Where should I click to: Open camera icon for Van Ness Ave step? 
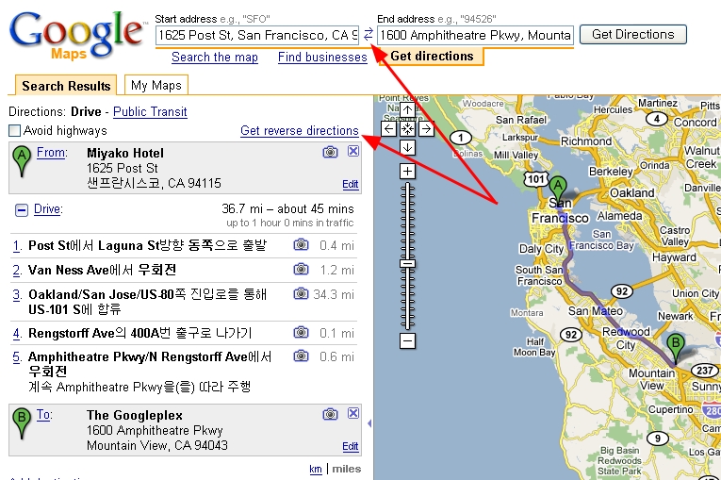(x=302, y=269)
